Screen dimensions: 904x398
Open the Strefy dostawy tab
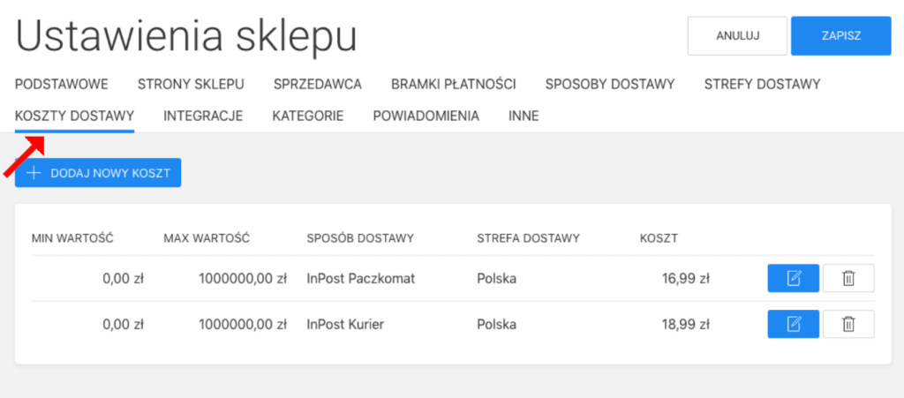tap(763, 85)
